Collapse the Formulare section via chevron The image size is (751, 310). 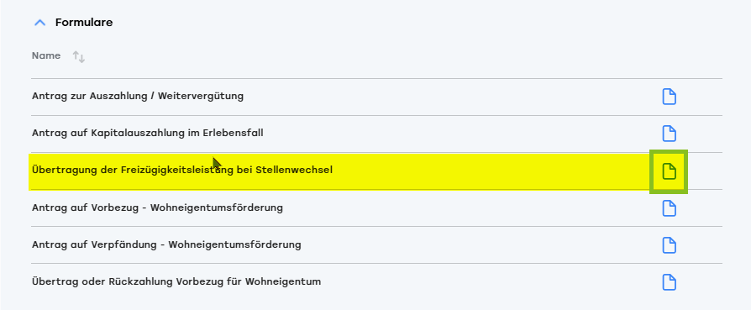tap(40, 23)
